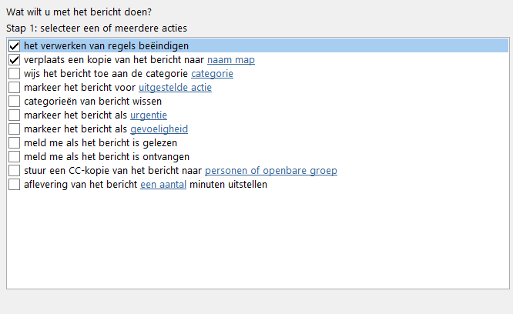The height and width of the screenshot is (314, 513).
Task: Tick checkbox for 'markeer het bericht als gevoeligheid'
Action: 15,129
